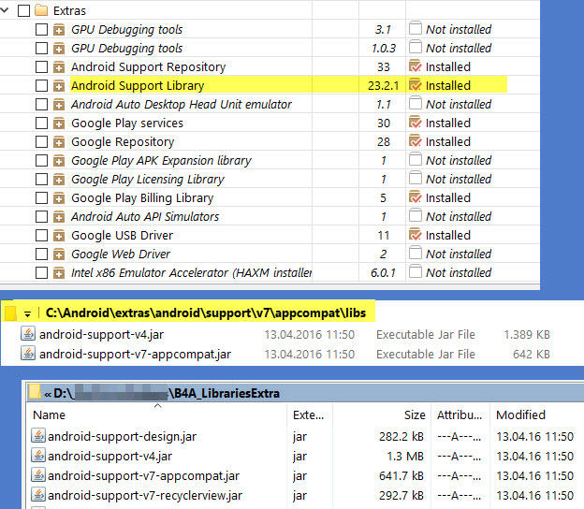Screen dimensions: 584x509
Task: Click package icon of Google Play Billing Library
Action: 59,198
